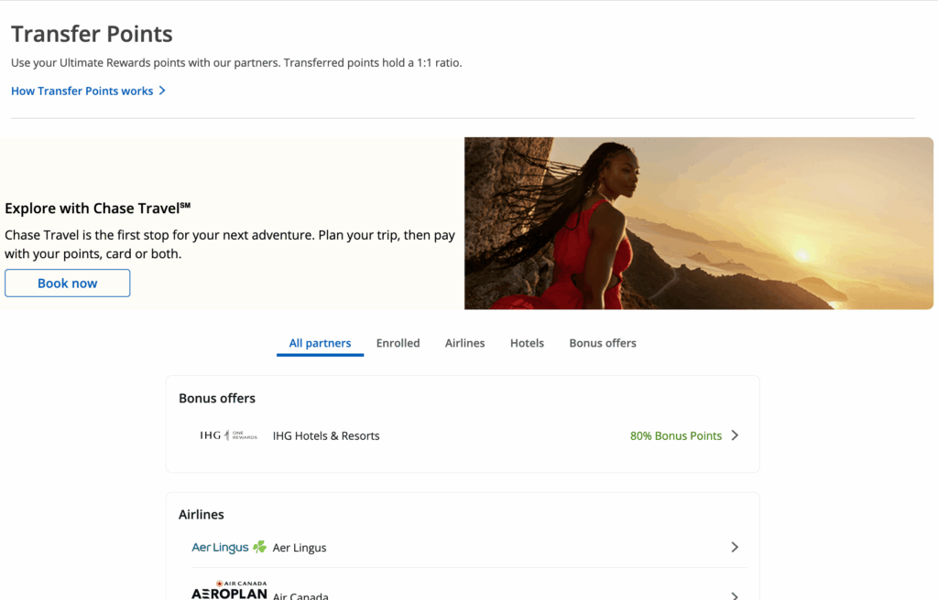The image size is (938, 600).
Task: Switch to the Enrolled tab
Action: (398, 343)
